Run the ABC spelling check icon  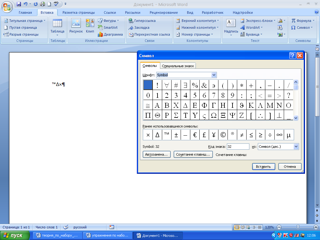[x=56, y=4]
